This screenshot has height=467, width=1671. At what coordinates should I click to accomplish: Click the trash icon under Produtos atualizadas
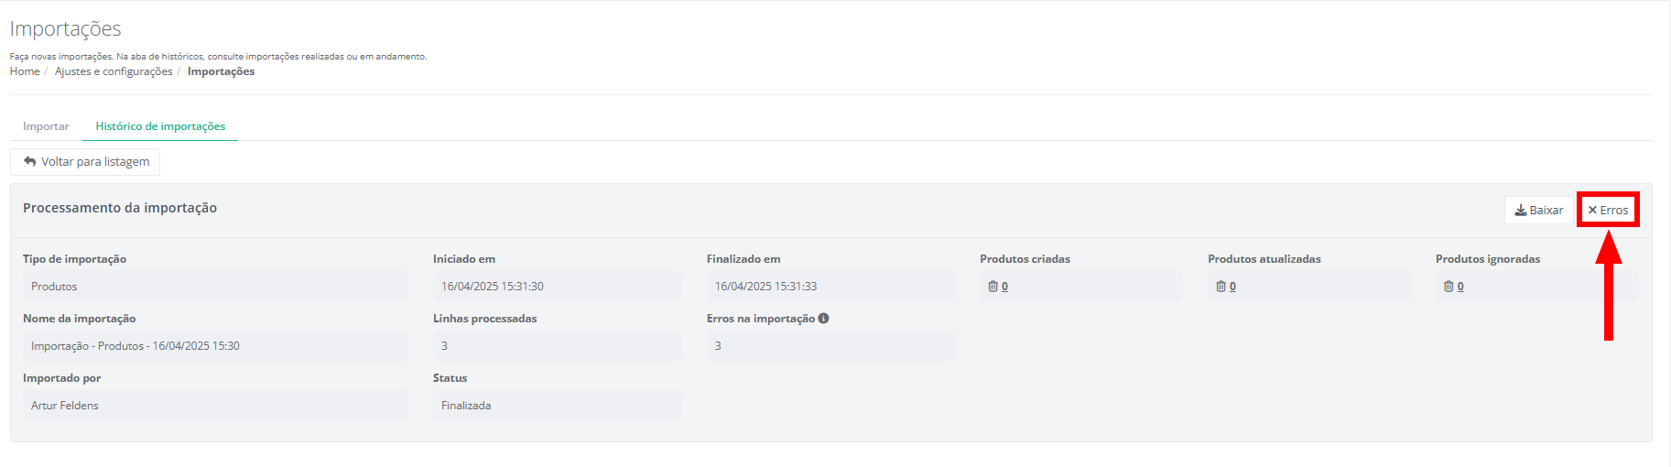click(x=1221, y=287)
